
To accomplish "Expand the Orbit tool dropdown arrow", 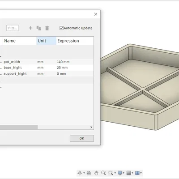I will point(84,173).
